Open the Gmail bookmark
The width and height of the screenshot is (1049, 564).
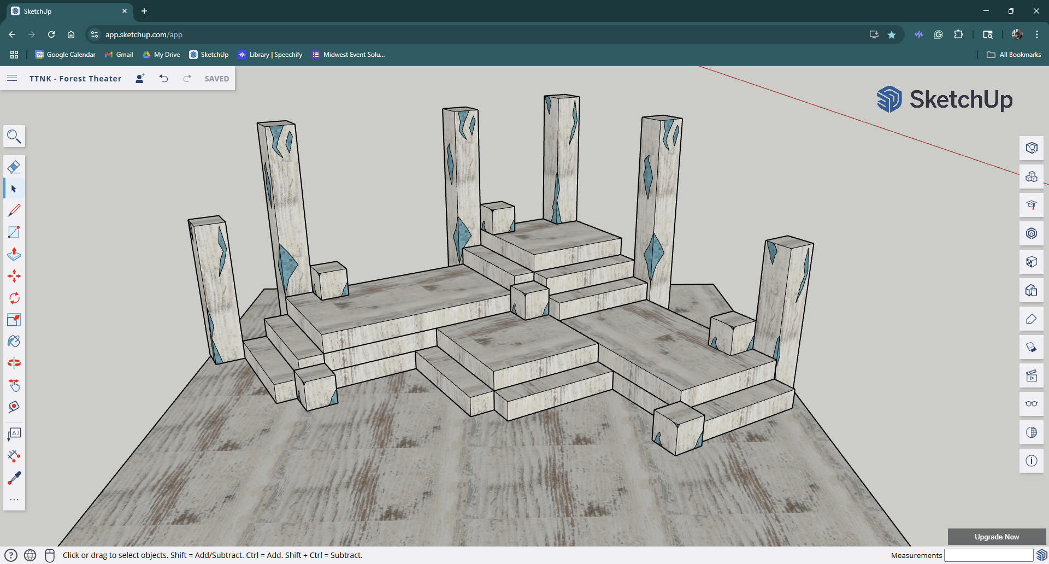pyautogui.click(x=119, y=55)
